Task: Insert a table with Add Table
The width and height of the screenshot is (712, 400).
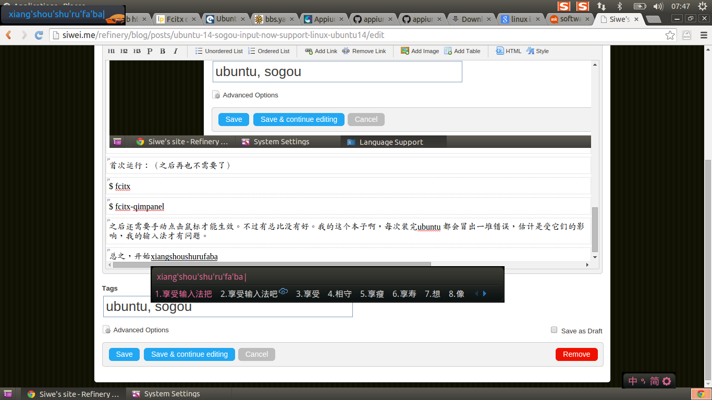Action: [462, 51]
